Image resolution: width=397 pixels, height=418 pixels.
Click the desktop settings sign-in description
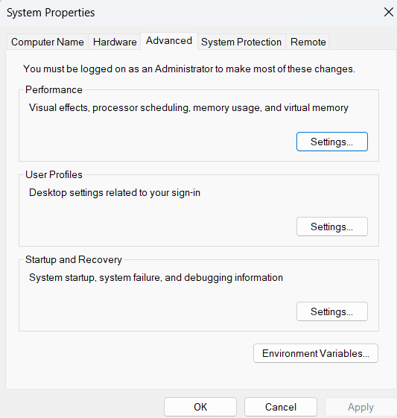(x=115, y=192)
